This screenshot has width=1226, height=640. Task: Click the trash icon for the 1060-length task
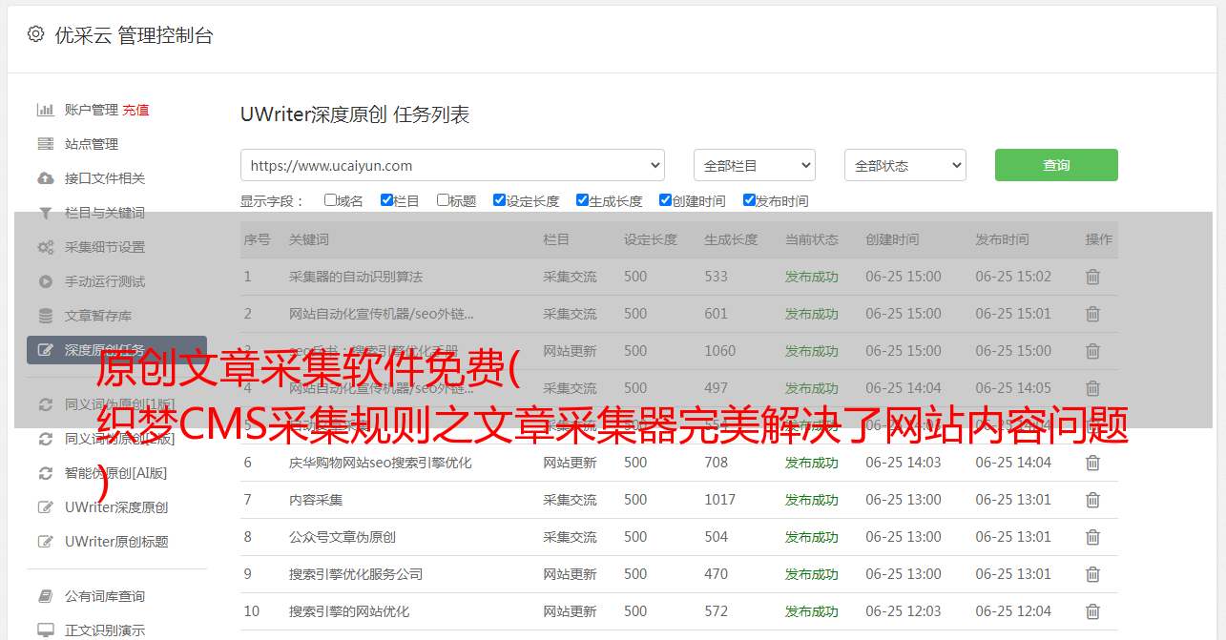coord(1092,351)
